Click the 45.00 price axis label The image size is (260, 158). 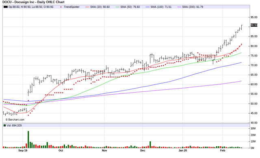pyautogui.click(x=254, y=113)
